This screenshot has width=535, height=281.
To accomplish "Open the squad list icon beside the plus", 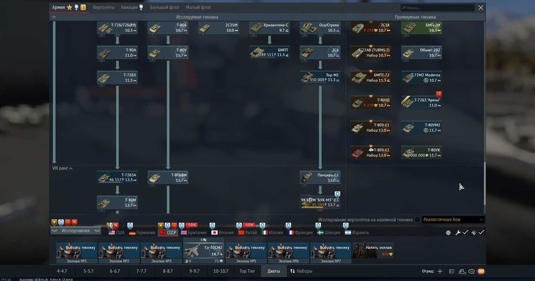I will coord(452,271).
